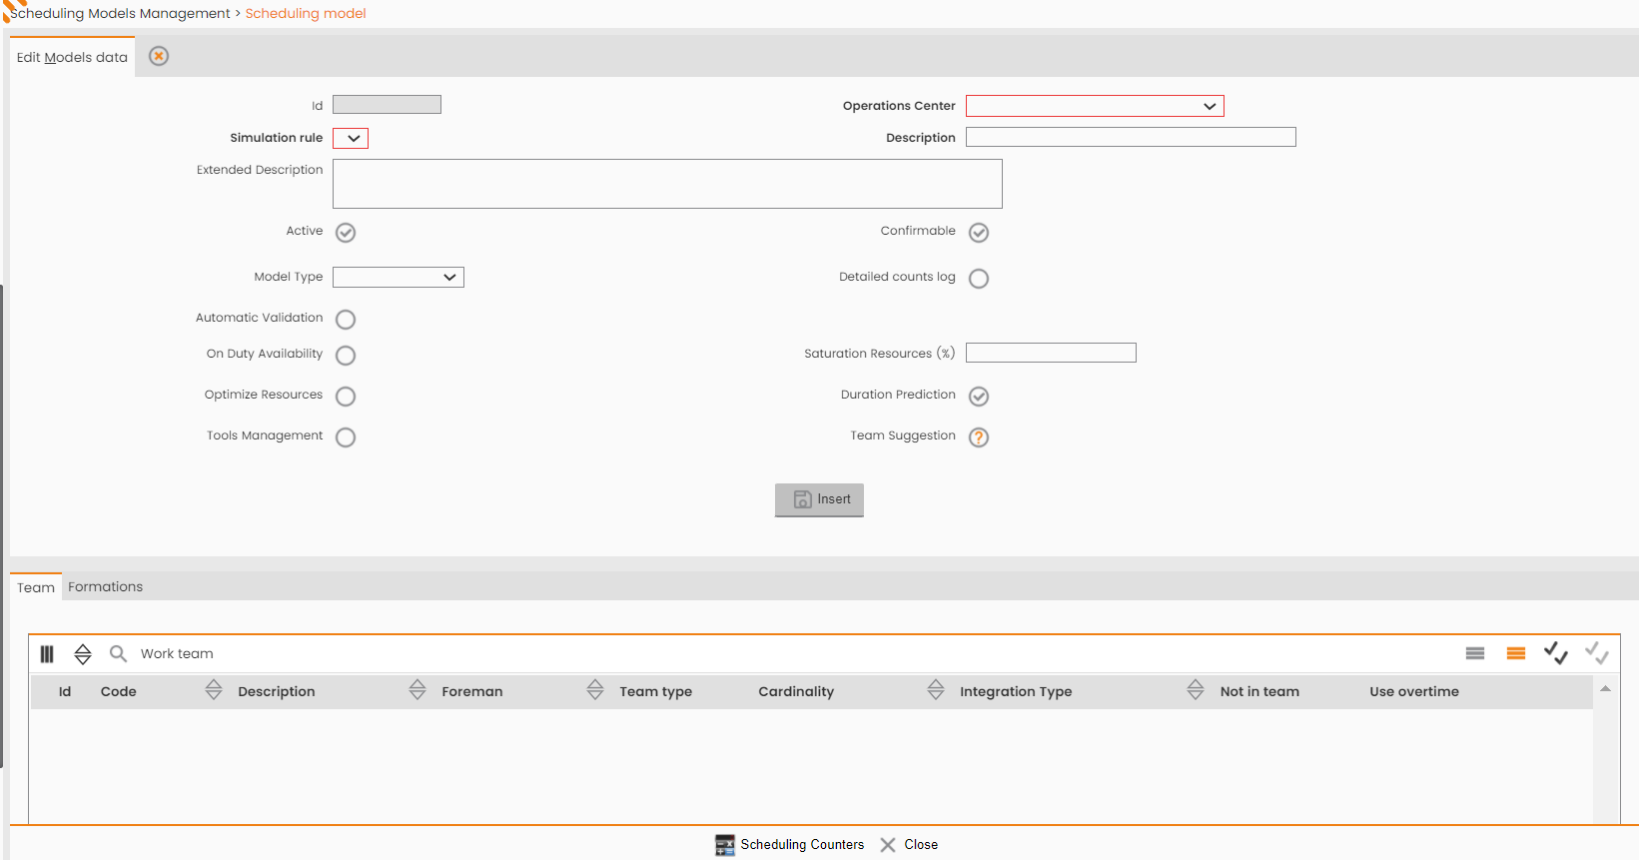
Task: Expand the Simulation rule dropdown
Action: pos(351,138)
